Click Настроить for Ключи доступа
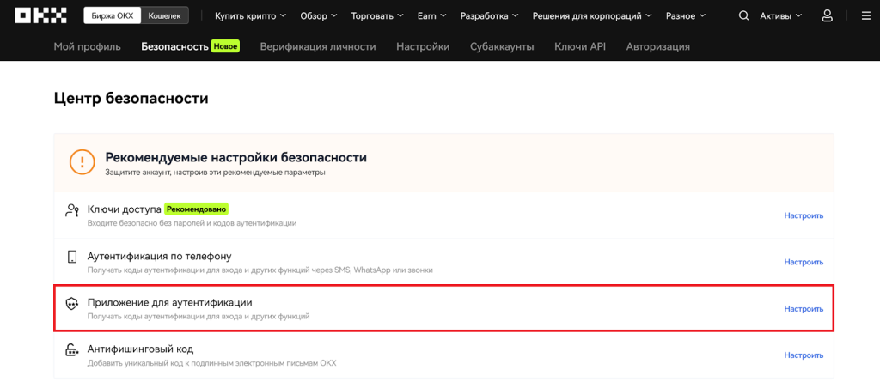The width and height of the screenshot is (880, 388). tap(804, 215)
